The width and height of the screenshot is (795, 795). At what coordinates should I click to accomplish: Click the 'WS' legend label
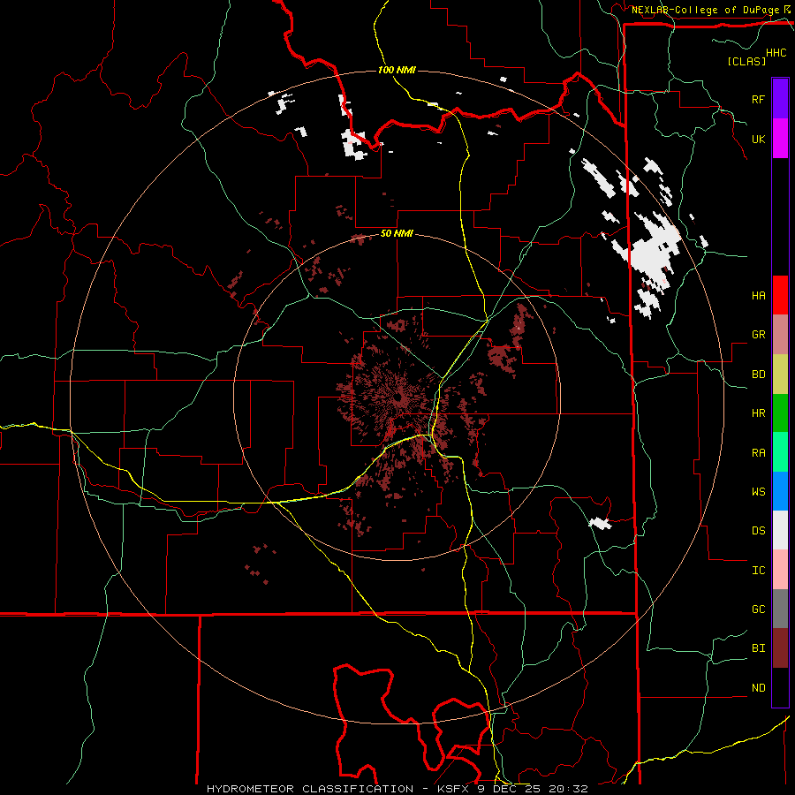(758, 492)
